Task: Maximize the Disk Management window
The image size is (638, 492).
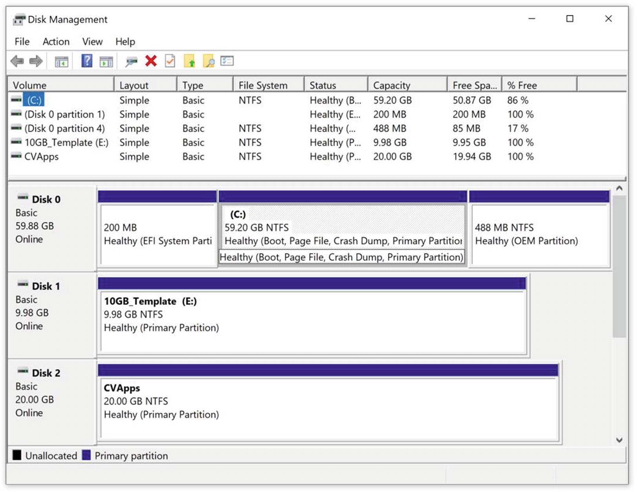Action: tap(570, 19)
